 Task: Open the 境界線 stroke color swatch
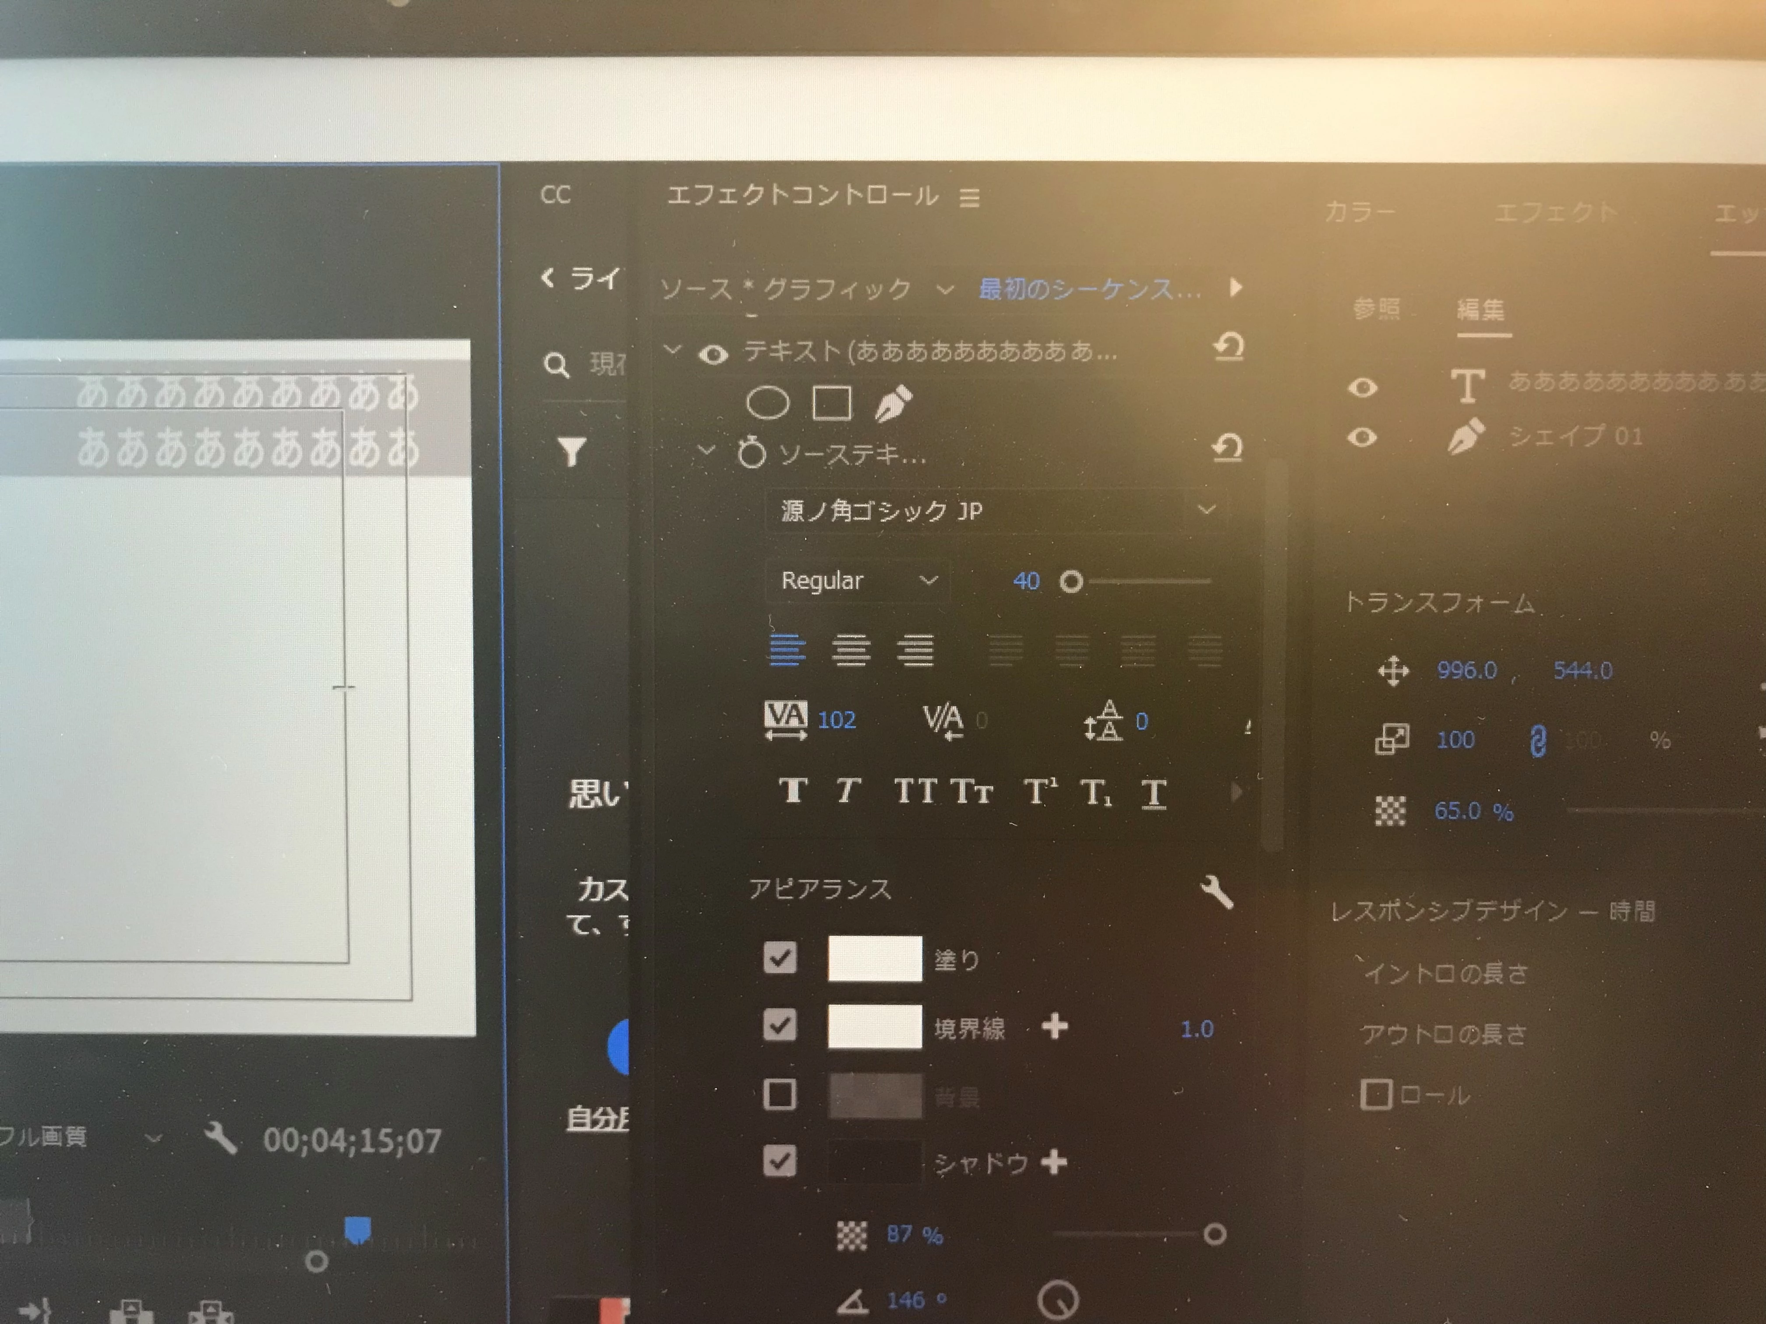(874, 1026)
